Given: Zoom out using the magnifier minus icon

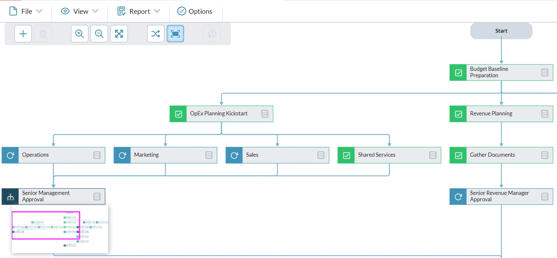Looking at the screenshot, I should (99, 34).
